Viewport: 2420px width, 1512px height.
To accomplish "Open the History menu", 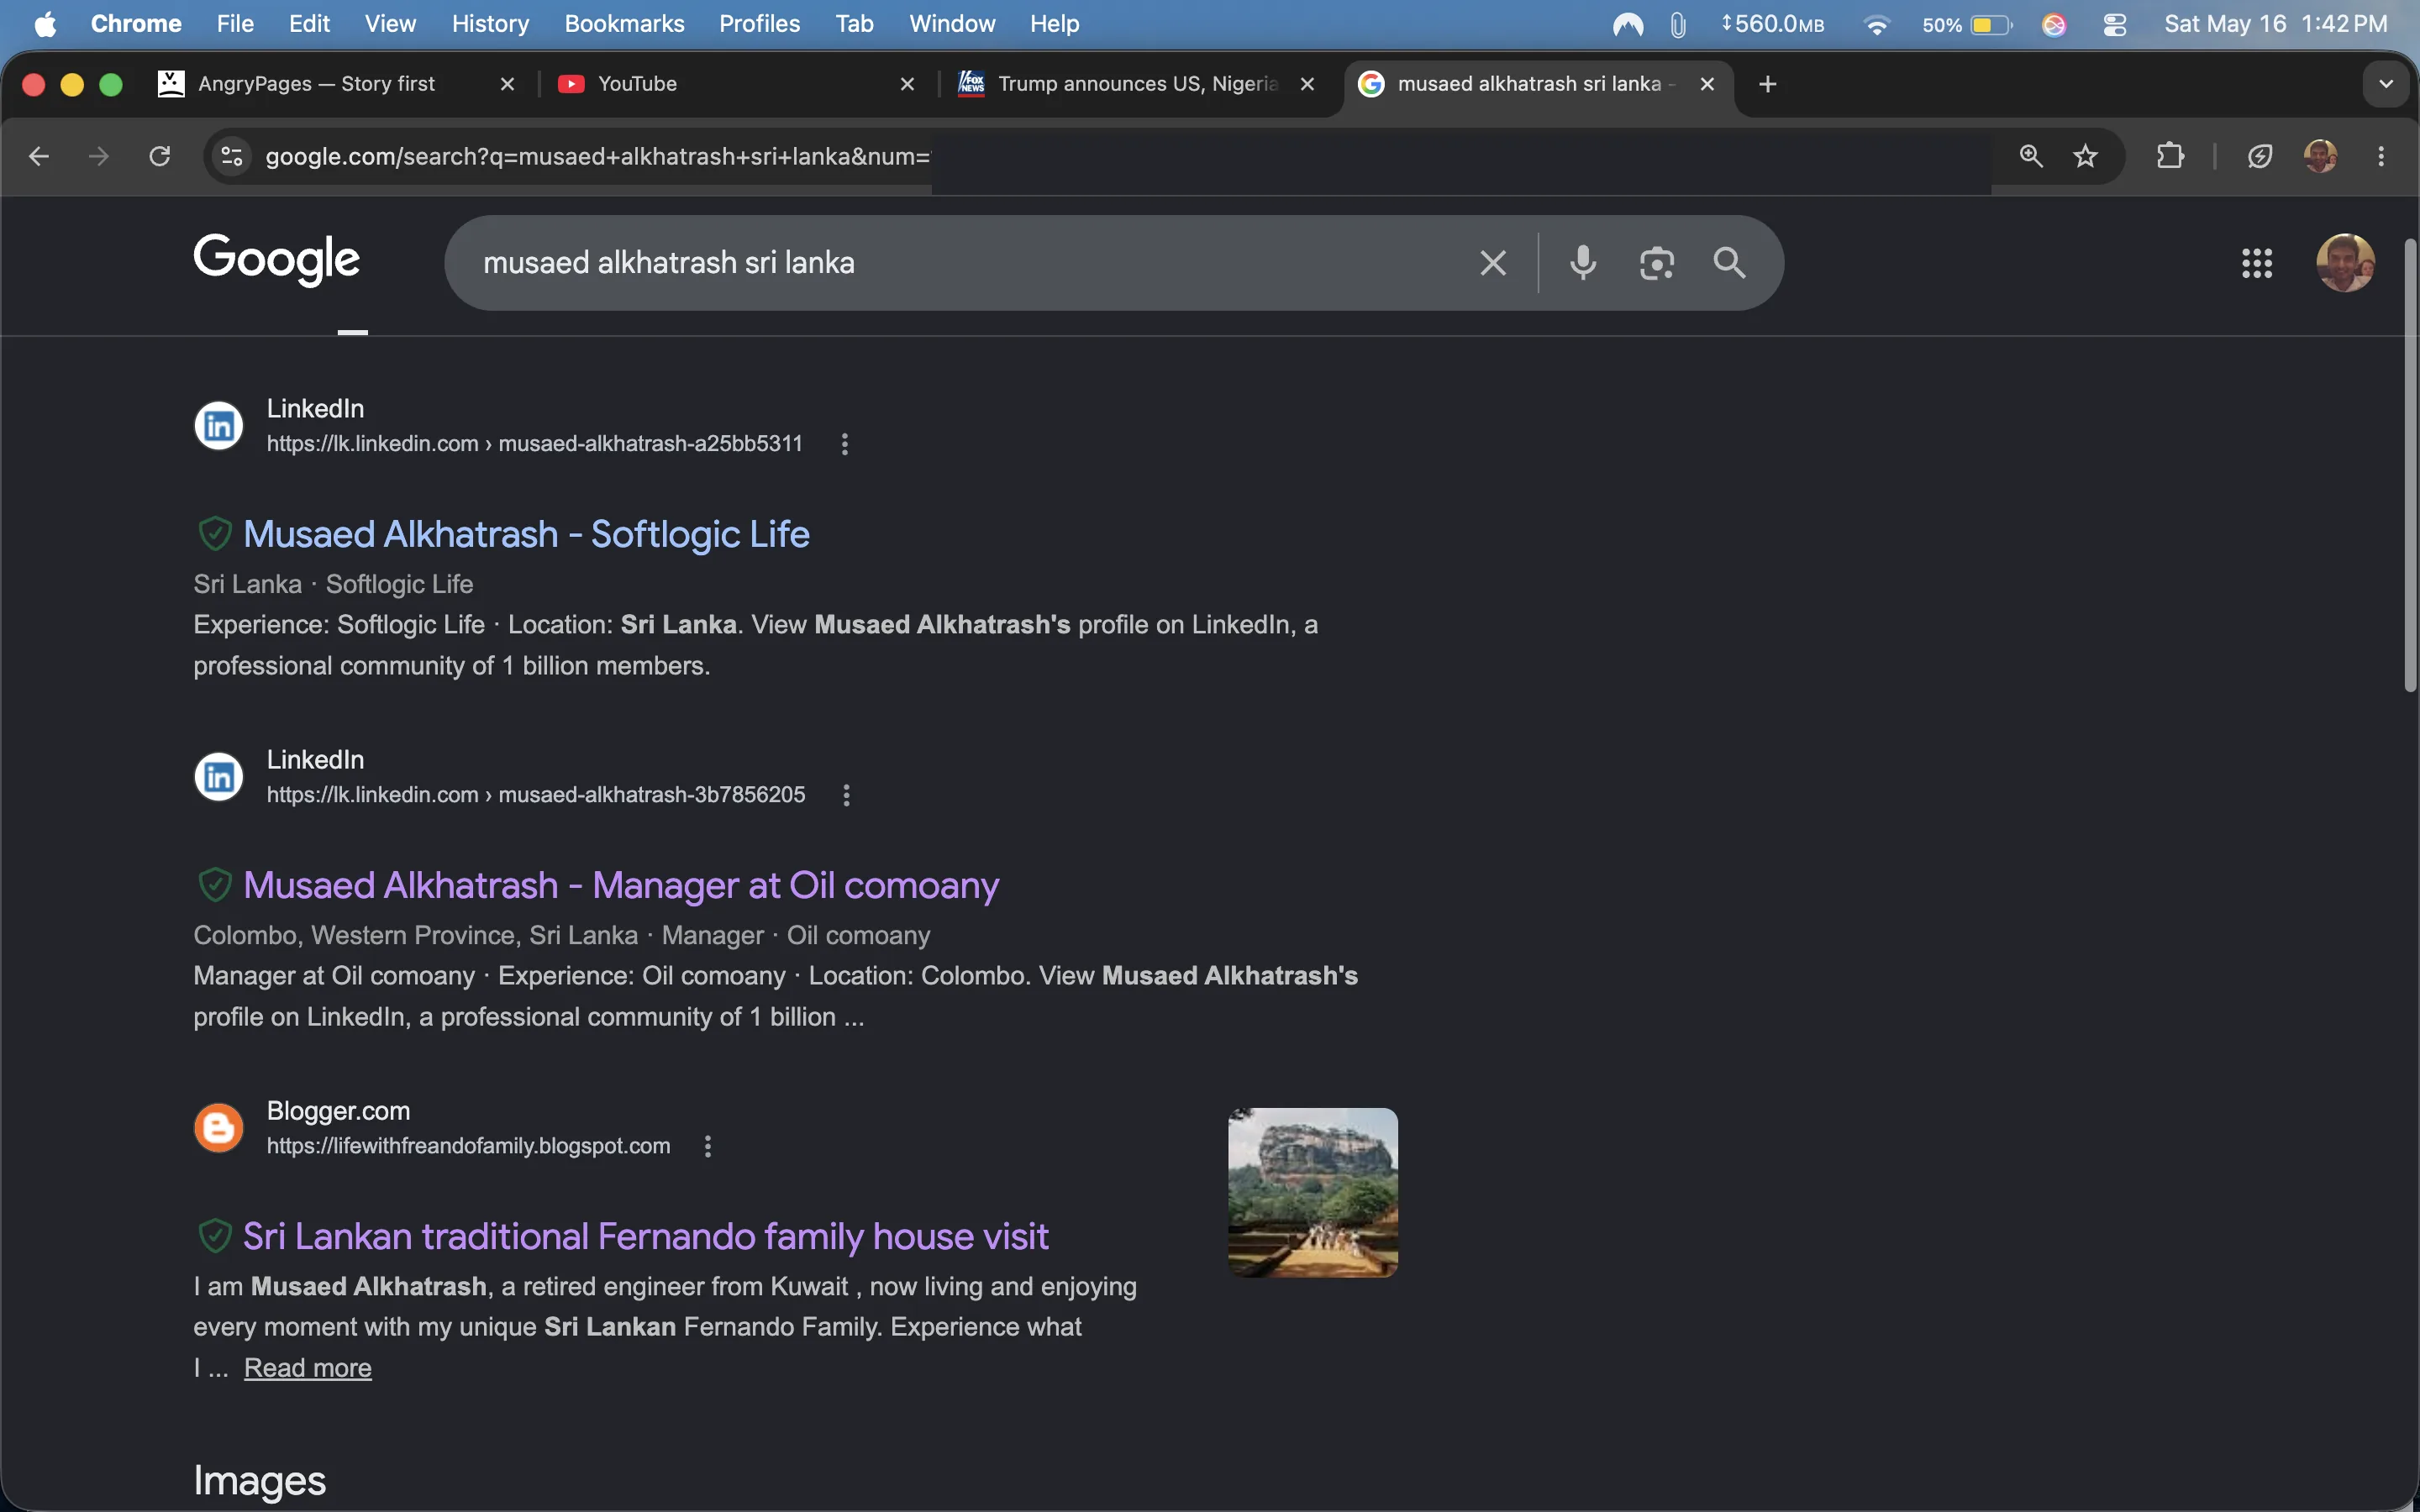I will point(490,24).
